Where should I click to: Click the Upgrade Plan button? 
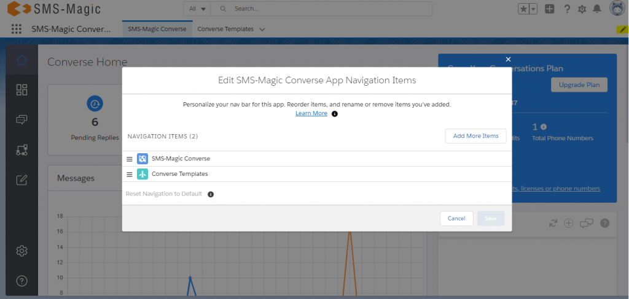pos(579,85)
